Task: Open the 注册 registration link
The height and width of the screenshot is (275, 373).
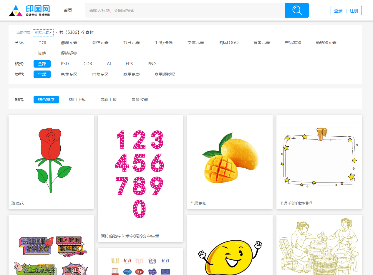Action: pos(354,10)
